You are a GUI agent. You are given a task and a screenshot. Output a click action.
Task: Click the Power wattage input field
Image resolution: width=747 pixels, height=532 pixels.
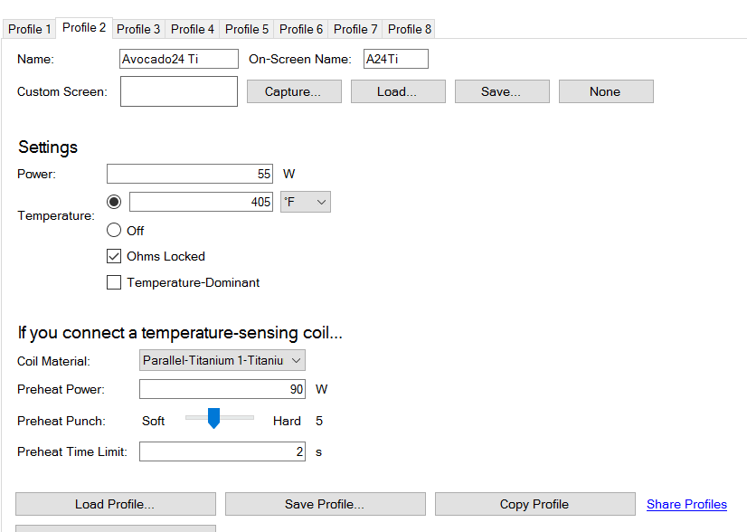click(x=190, y=174)
